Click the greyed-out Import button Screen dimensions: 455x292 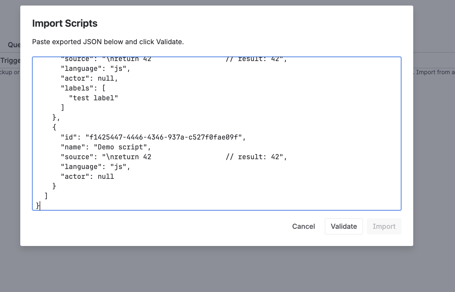click(384, 226)
